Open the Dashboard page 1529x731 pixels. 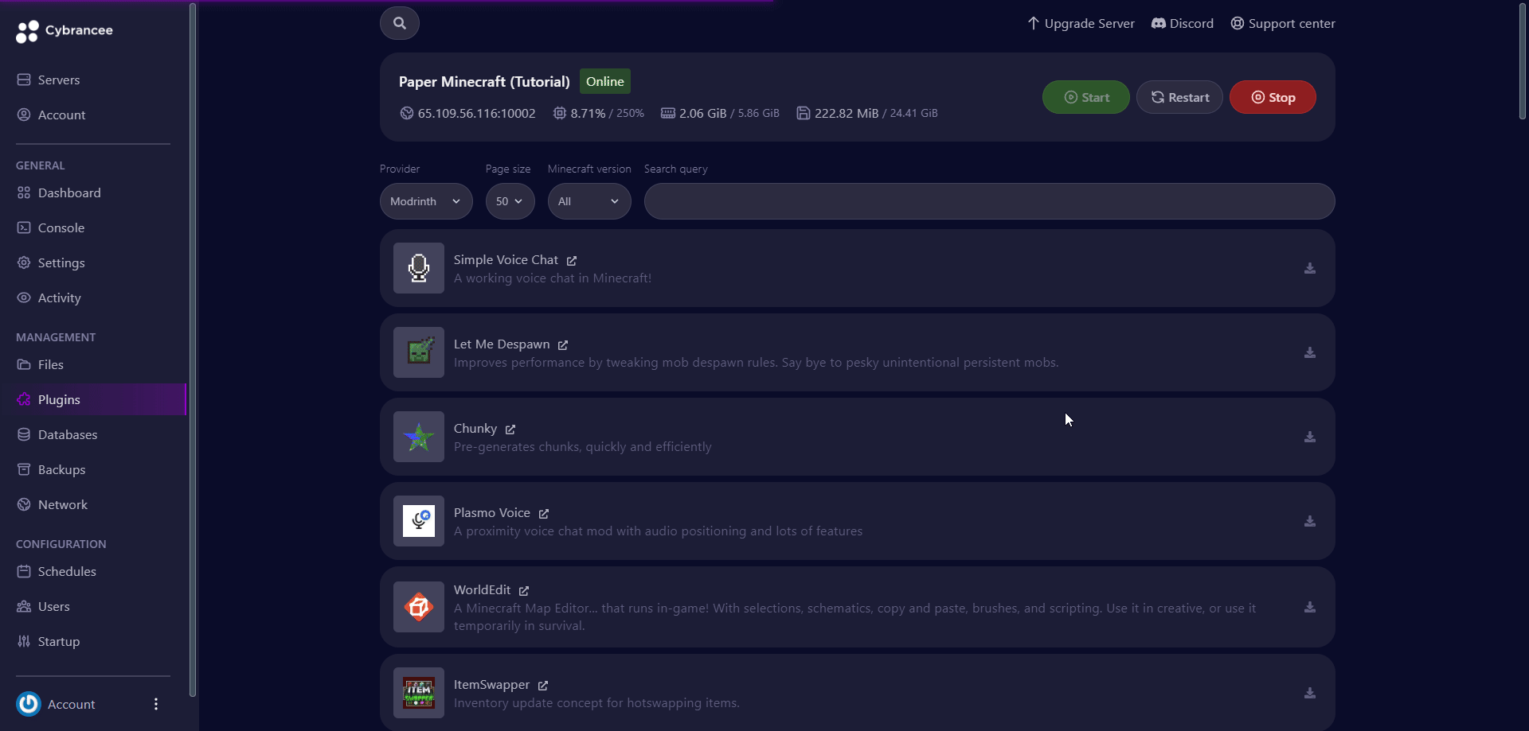click(93, 192)
